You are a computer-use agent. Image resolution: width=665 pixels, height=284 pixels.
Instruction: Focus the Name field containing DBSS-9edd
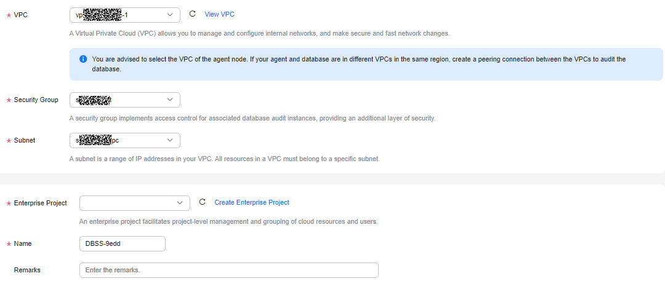click(x=122, y=243)
